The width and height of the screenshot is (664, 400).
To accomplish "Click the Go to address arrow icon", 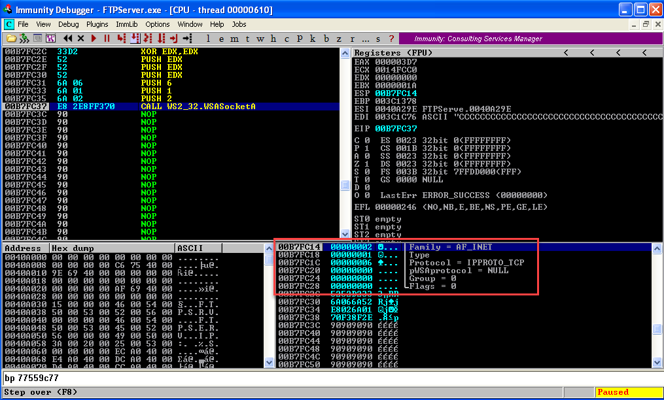I will 187,39.
